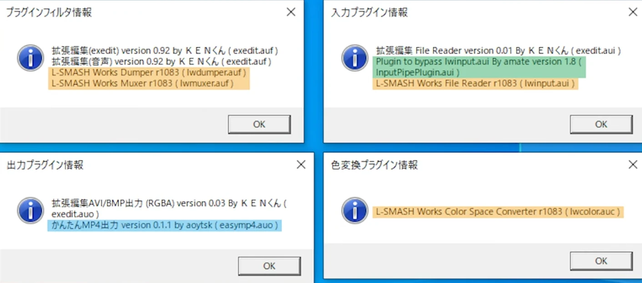Click OK in プラグインフィルタ情報 dialog
642x283 pixels.
pos(259,124)
